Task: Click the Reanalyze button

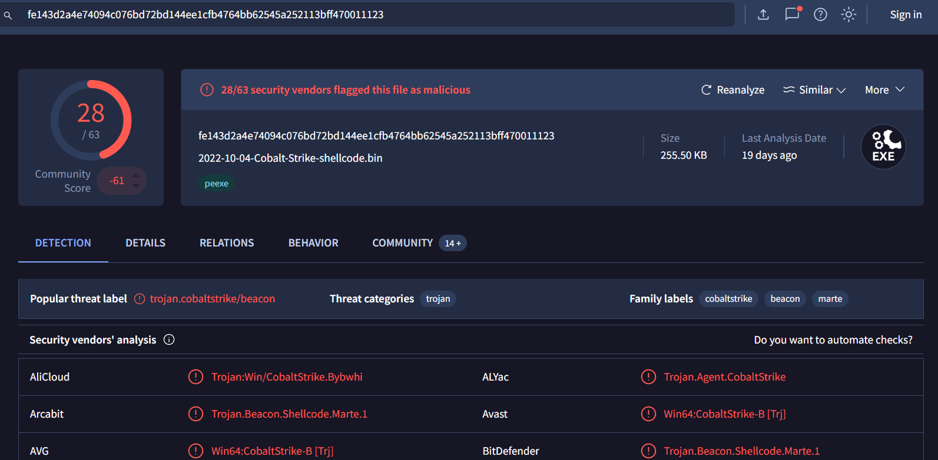Action: (x=733, y=90)
